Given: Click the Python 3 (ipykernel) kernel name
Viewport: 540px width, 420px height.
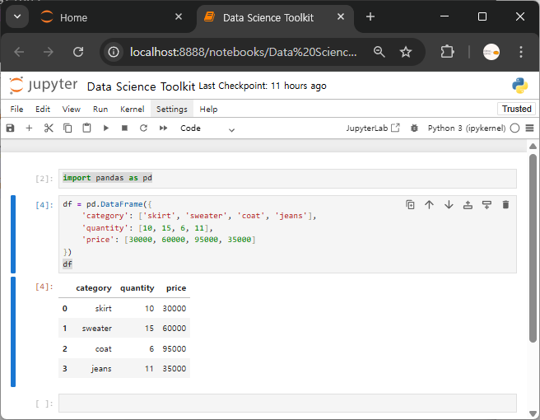Looking at the screenshot, I should pos(467,128).
